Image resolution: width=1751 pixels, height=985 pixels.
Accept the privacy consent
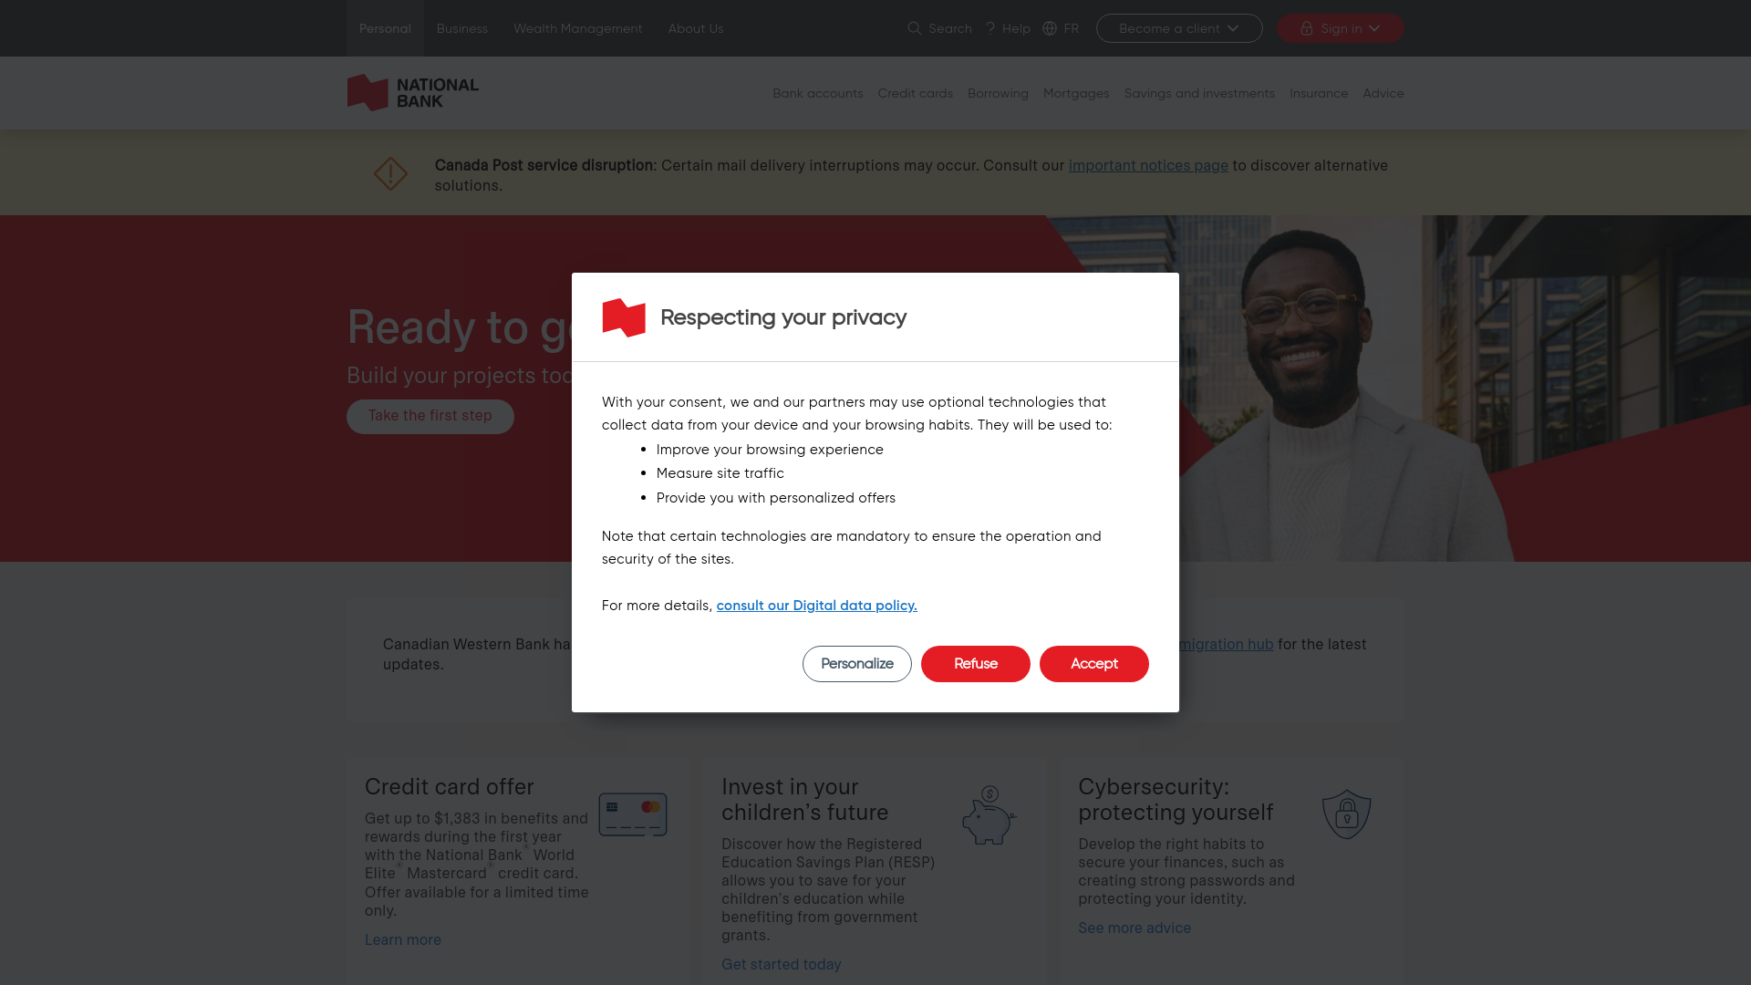(x=1094, y=664)
